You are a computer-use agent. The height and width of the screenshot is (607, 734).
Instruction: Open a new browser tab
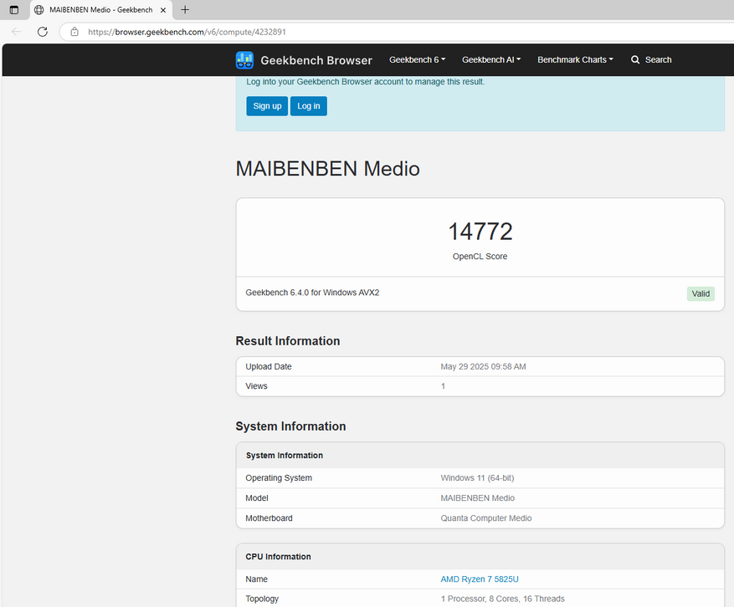185,10
